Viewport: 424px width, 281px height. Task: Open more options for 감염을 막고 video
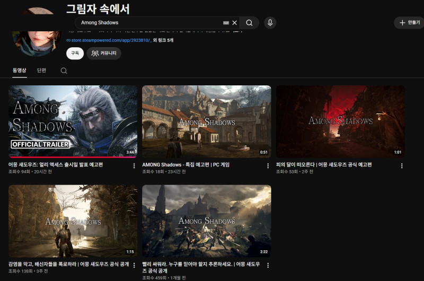coord(134,265)
